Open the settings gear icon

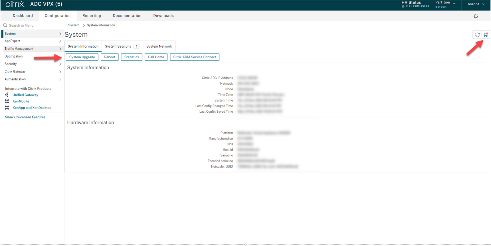point(476,16)
